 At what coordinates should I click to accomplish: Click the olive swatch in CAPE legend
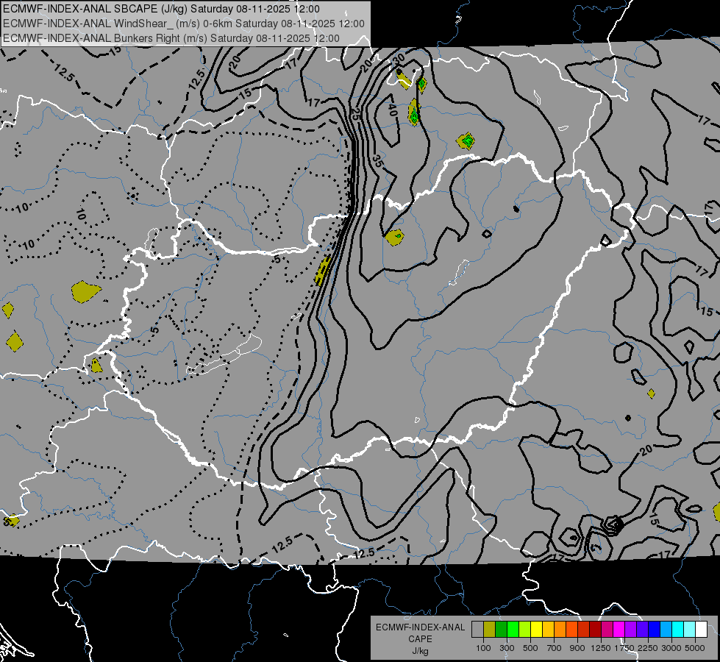coord(490,630)
